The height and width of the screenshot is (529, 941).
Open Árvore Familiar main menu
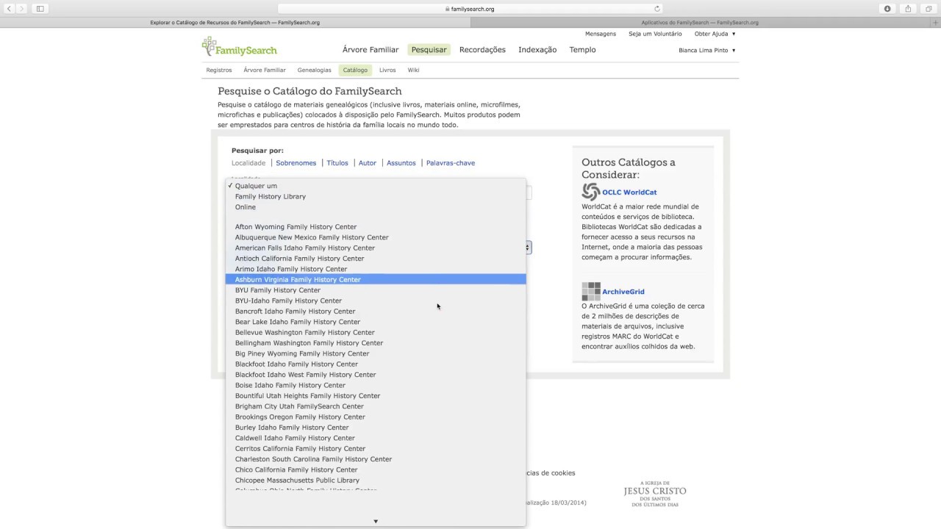tap(371, 50)
